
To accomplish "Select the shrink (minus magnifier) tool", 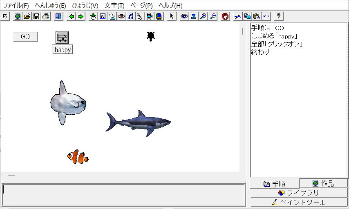I will point(213,16).
